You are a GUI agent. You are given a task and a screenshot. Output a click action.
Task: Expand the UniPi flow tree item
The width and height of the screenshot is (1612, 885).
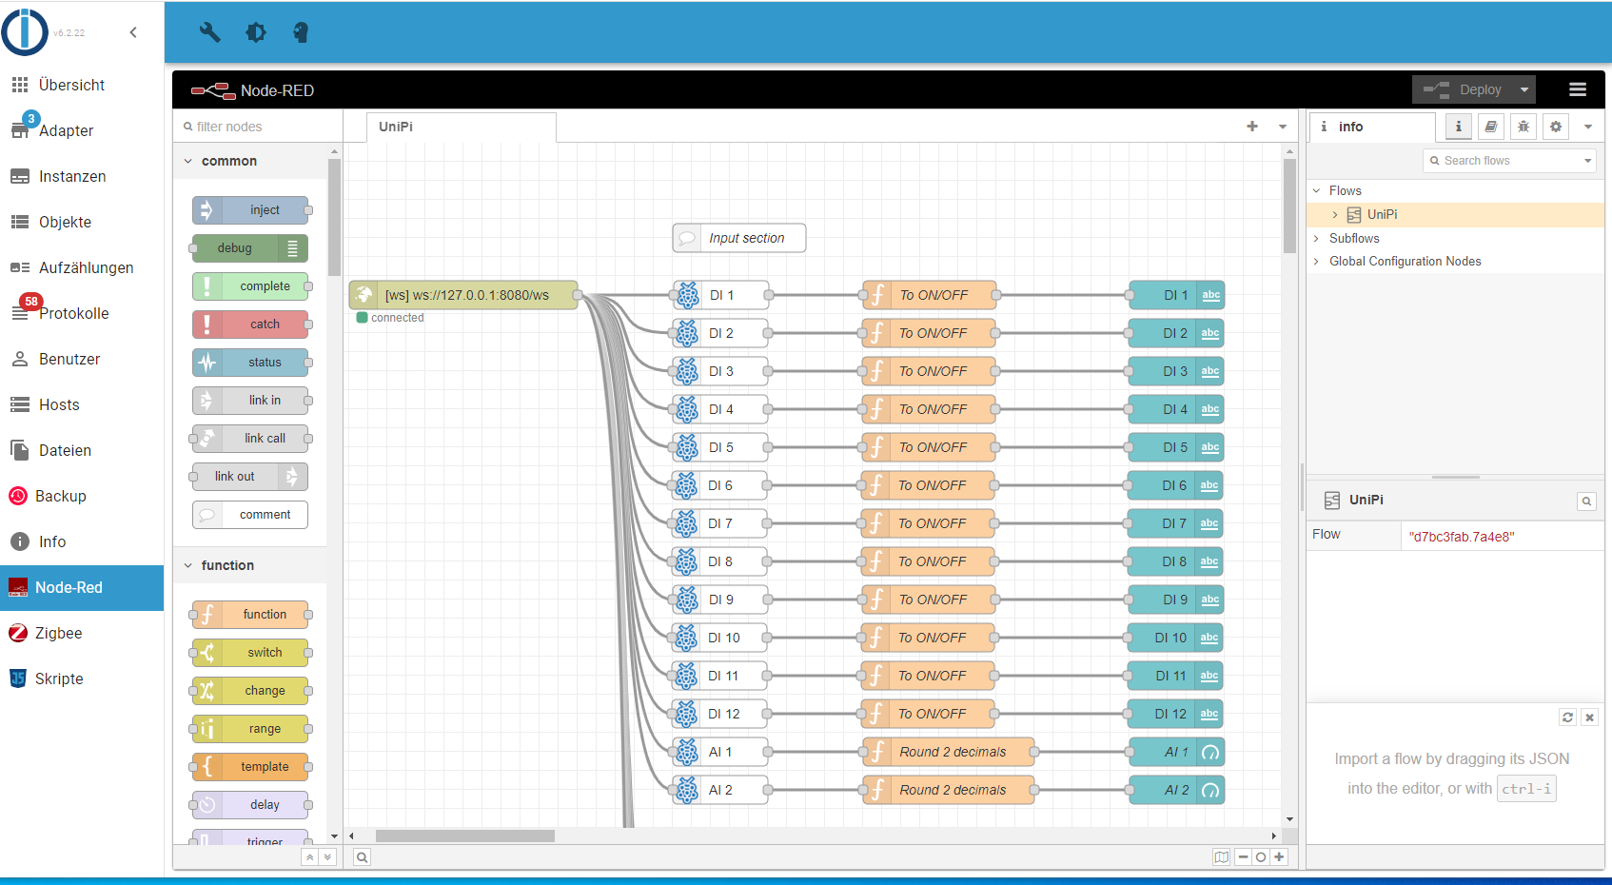tap(1335, 215)
